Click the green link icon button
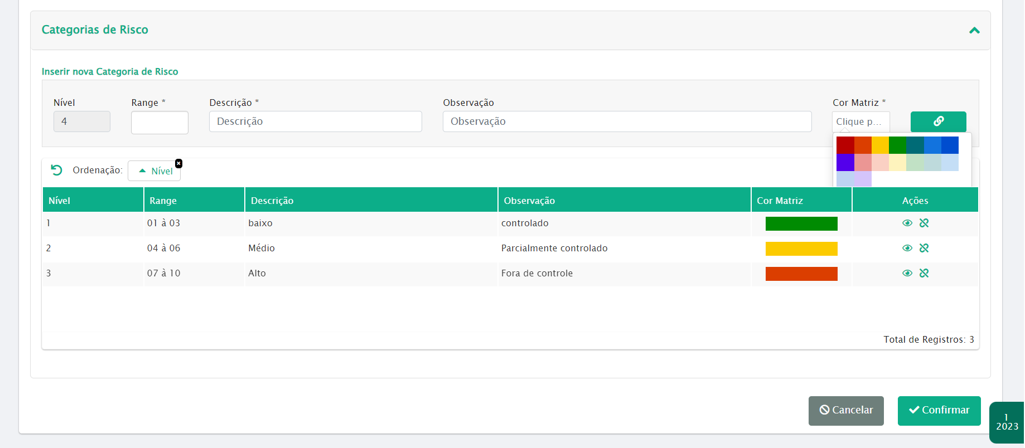This screenshot has height=448, width=1025. tap(938, 121)
